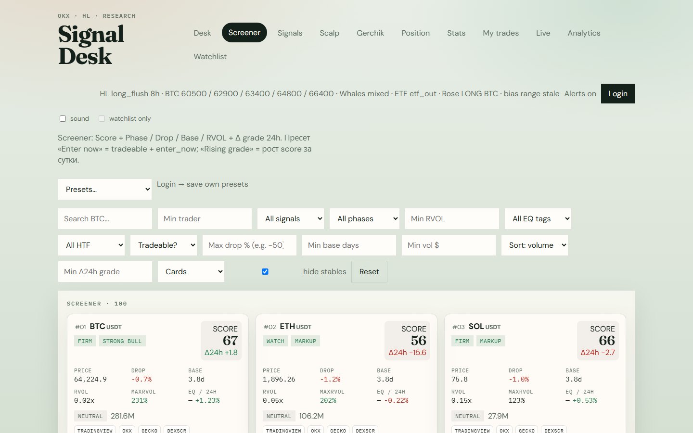This screenshot has height=433, width=693.
Task: Open the Gerchik tab
Action: tap(371, 33)
